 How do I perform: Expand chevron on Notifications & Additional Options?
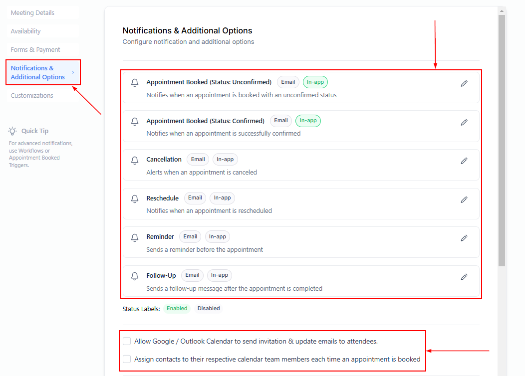73,73
